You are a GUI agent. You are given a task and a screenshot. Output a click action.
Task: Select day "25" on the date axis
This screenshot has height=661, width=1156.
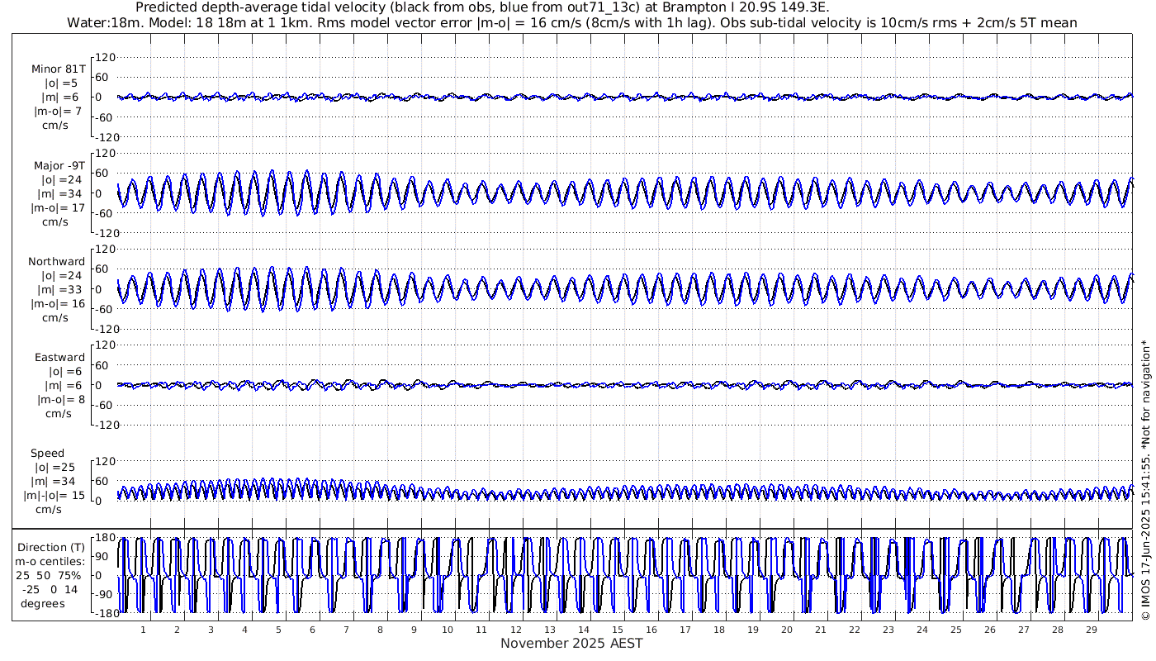click(x=955, y=629)
